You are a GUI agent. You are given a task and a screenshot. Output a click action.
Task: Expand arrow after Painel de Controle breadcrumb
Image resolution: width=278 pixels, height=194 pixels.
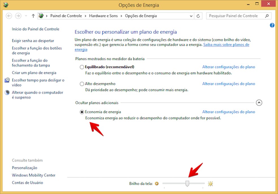click(85, 16)
